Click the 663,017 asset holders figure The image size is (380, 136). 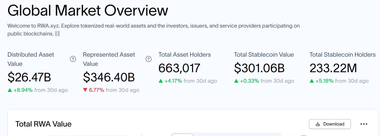point(179,68)
